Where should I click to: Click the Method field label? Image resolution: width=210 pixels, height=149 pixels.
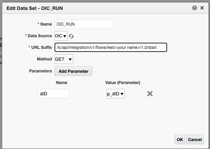click(44, 59)
